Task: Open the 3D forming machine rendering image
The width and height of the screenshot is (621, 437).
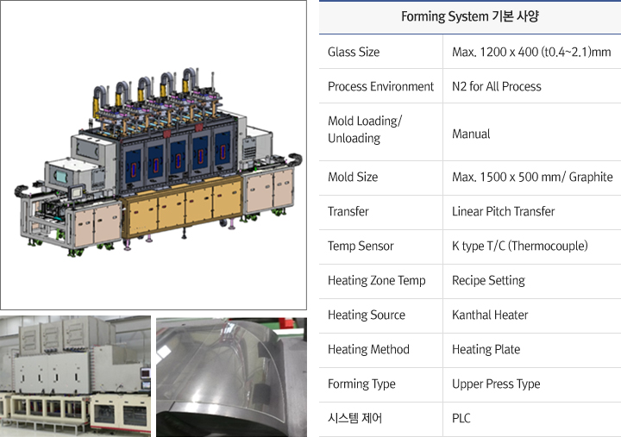Action: pyautogui.click(x=154, y=155)
